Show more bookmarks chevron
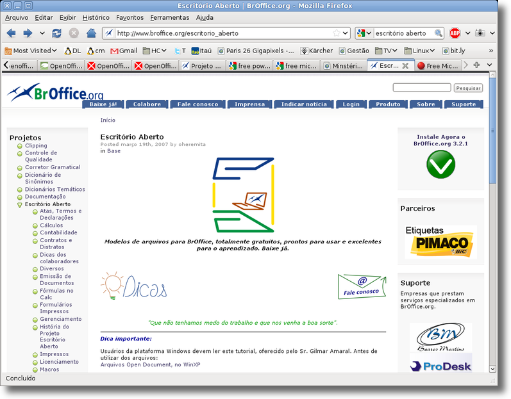511x399 pixels. [490, 51]
